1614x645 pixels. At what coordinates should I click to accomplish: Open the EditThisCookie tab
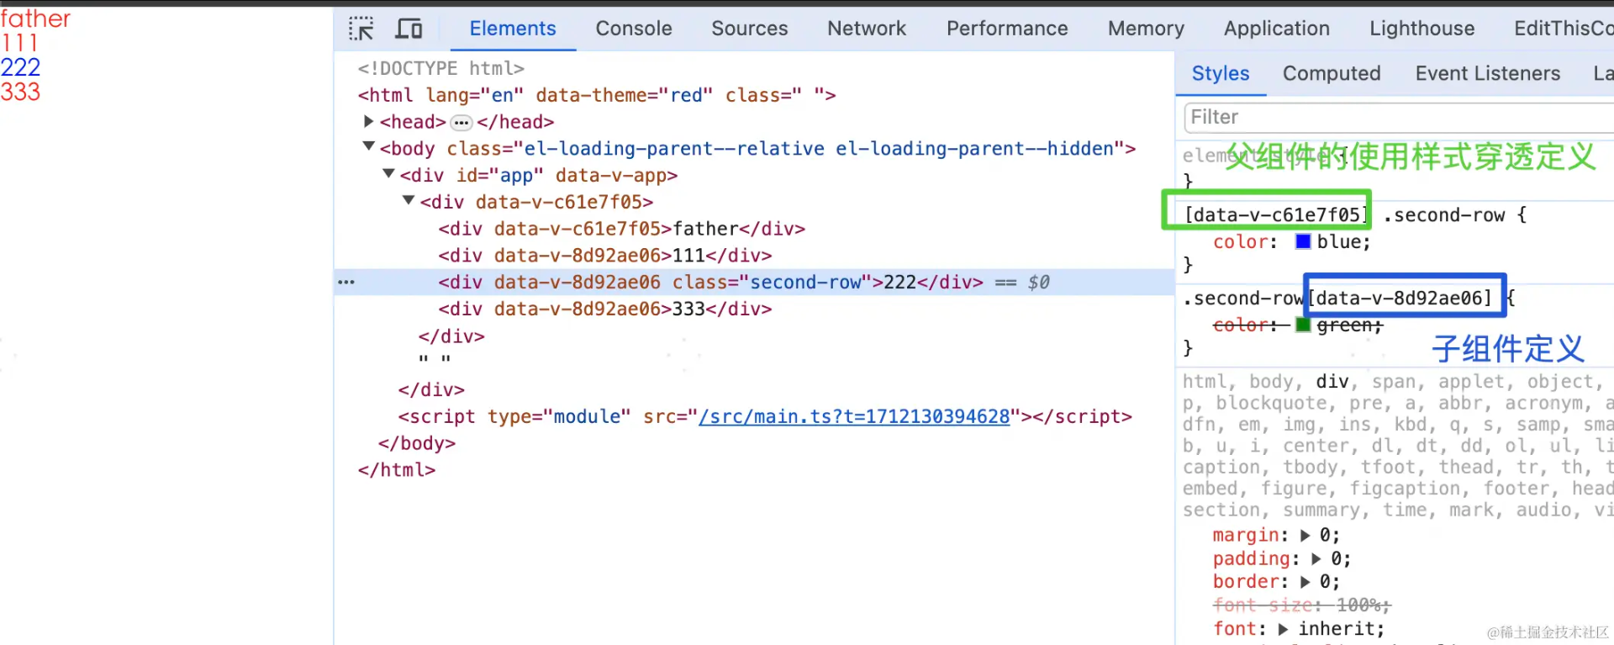click(1564, 29)
